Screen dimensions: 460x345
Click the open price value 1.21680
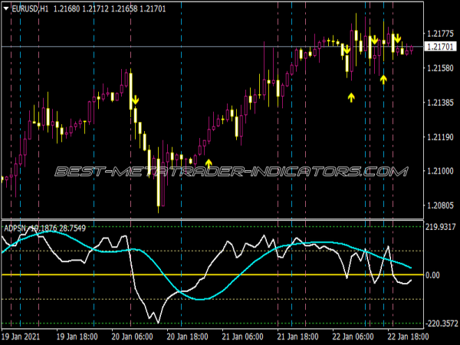pos(67,9)
